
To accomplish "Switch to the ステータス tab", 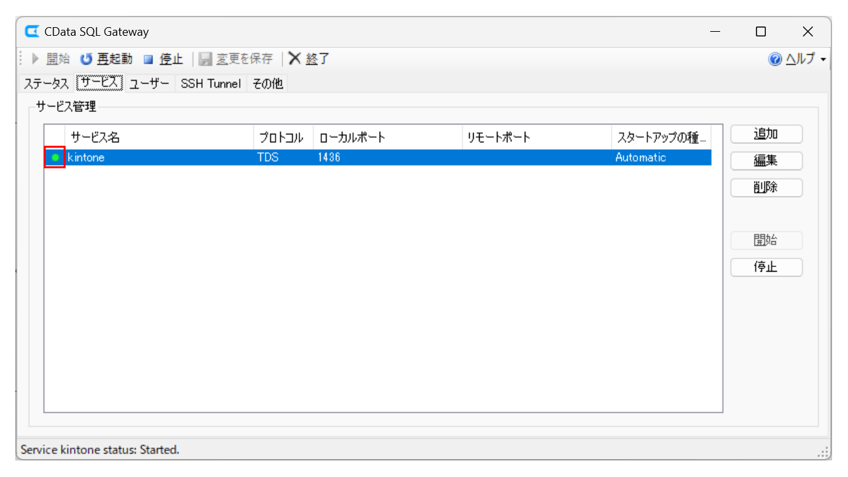I will (x=46, y=83).
